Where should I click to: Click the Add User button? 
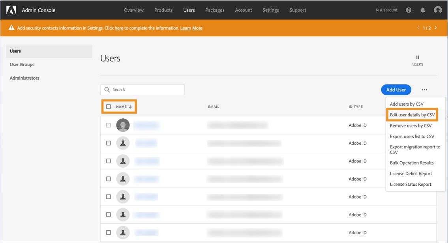coord(396,90)
